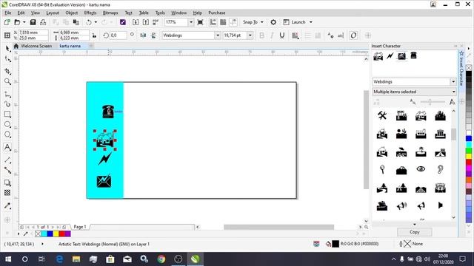The image size is (474, 266).
Task: Select the Connector tool
Action: (x=7, y=171)
